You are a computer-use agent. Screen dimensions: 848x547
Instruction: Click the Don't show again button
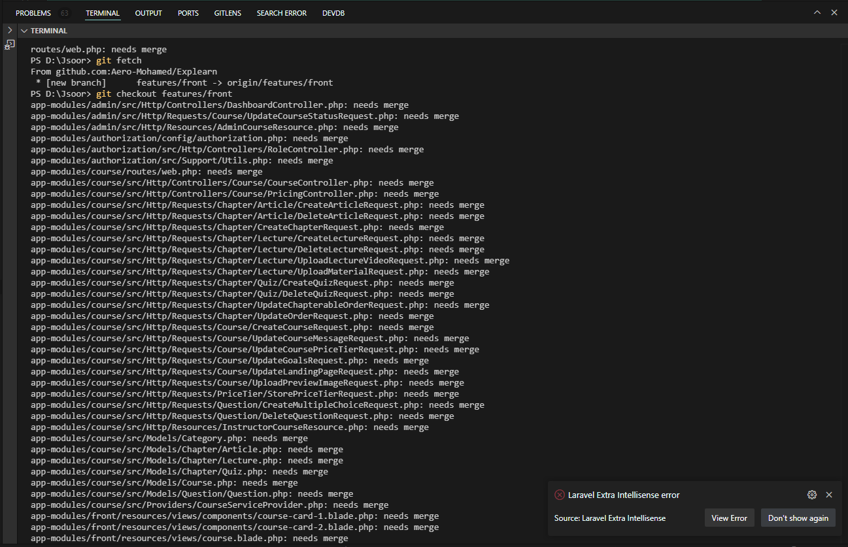click(798, 518)
